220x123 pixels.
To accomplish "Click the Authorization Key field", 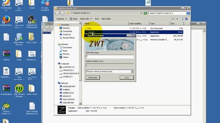I will click(x=110, y=65).
